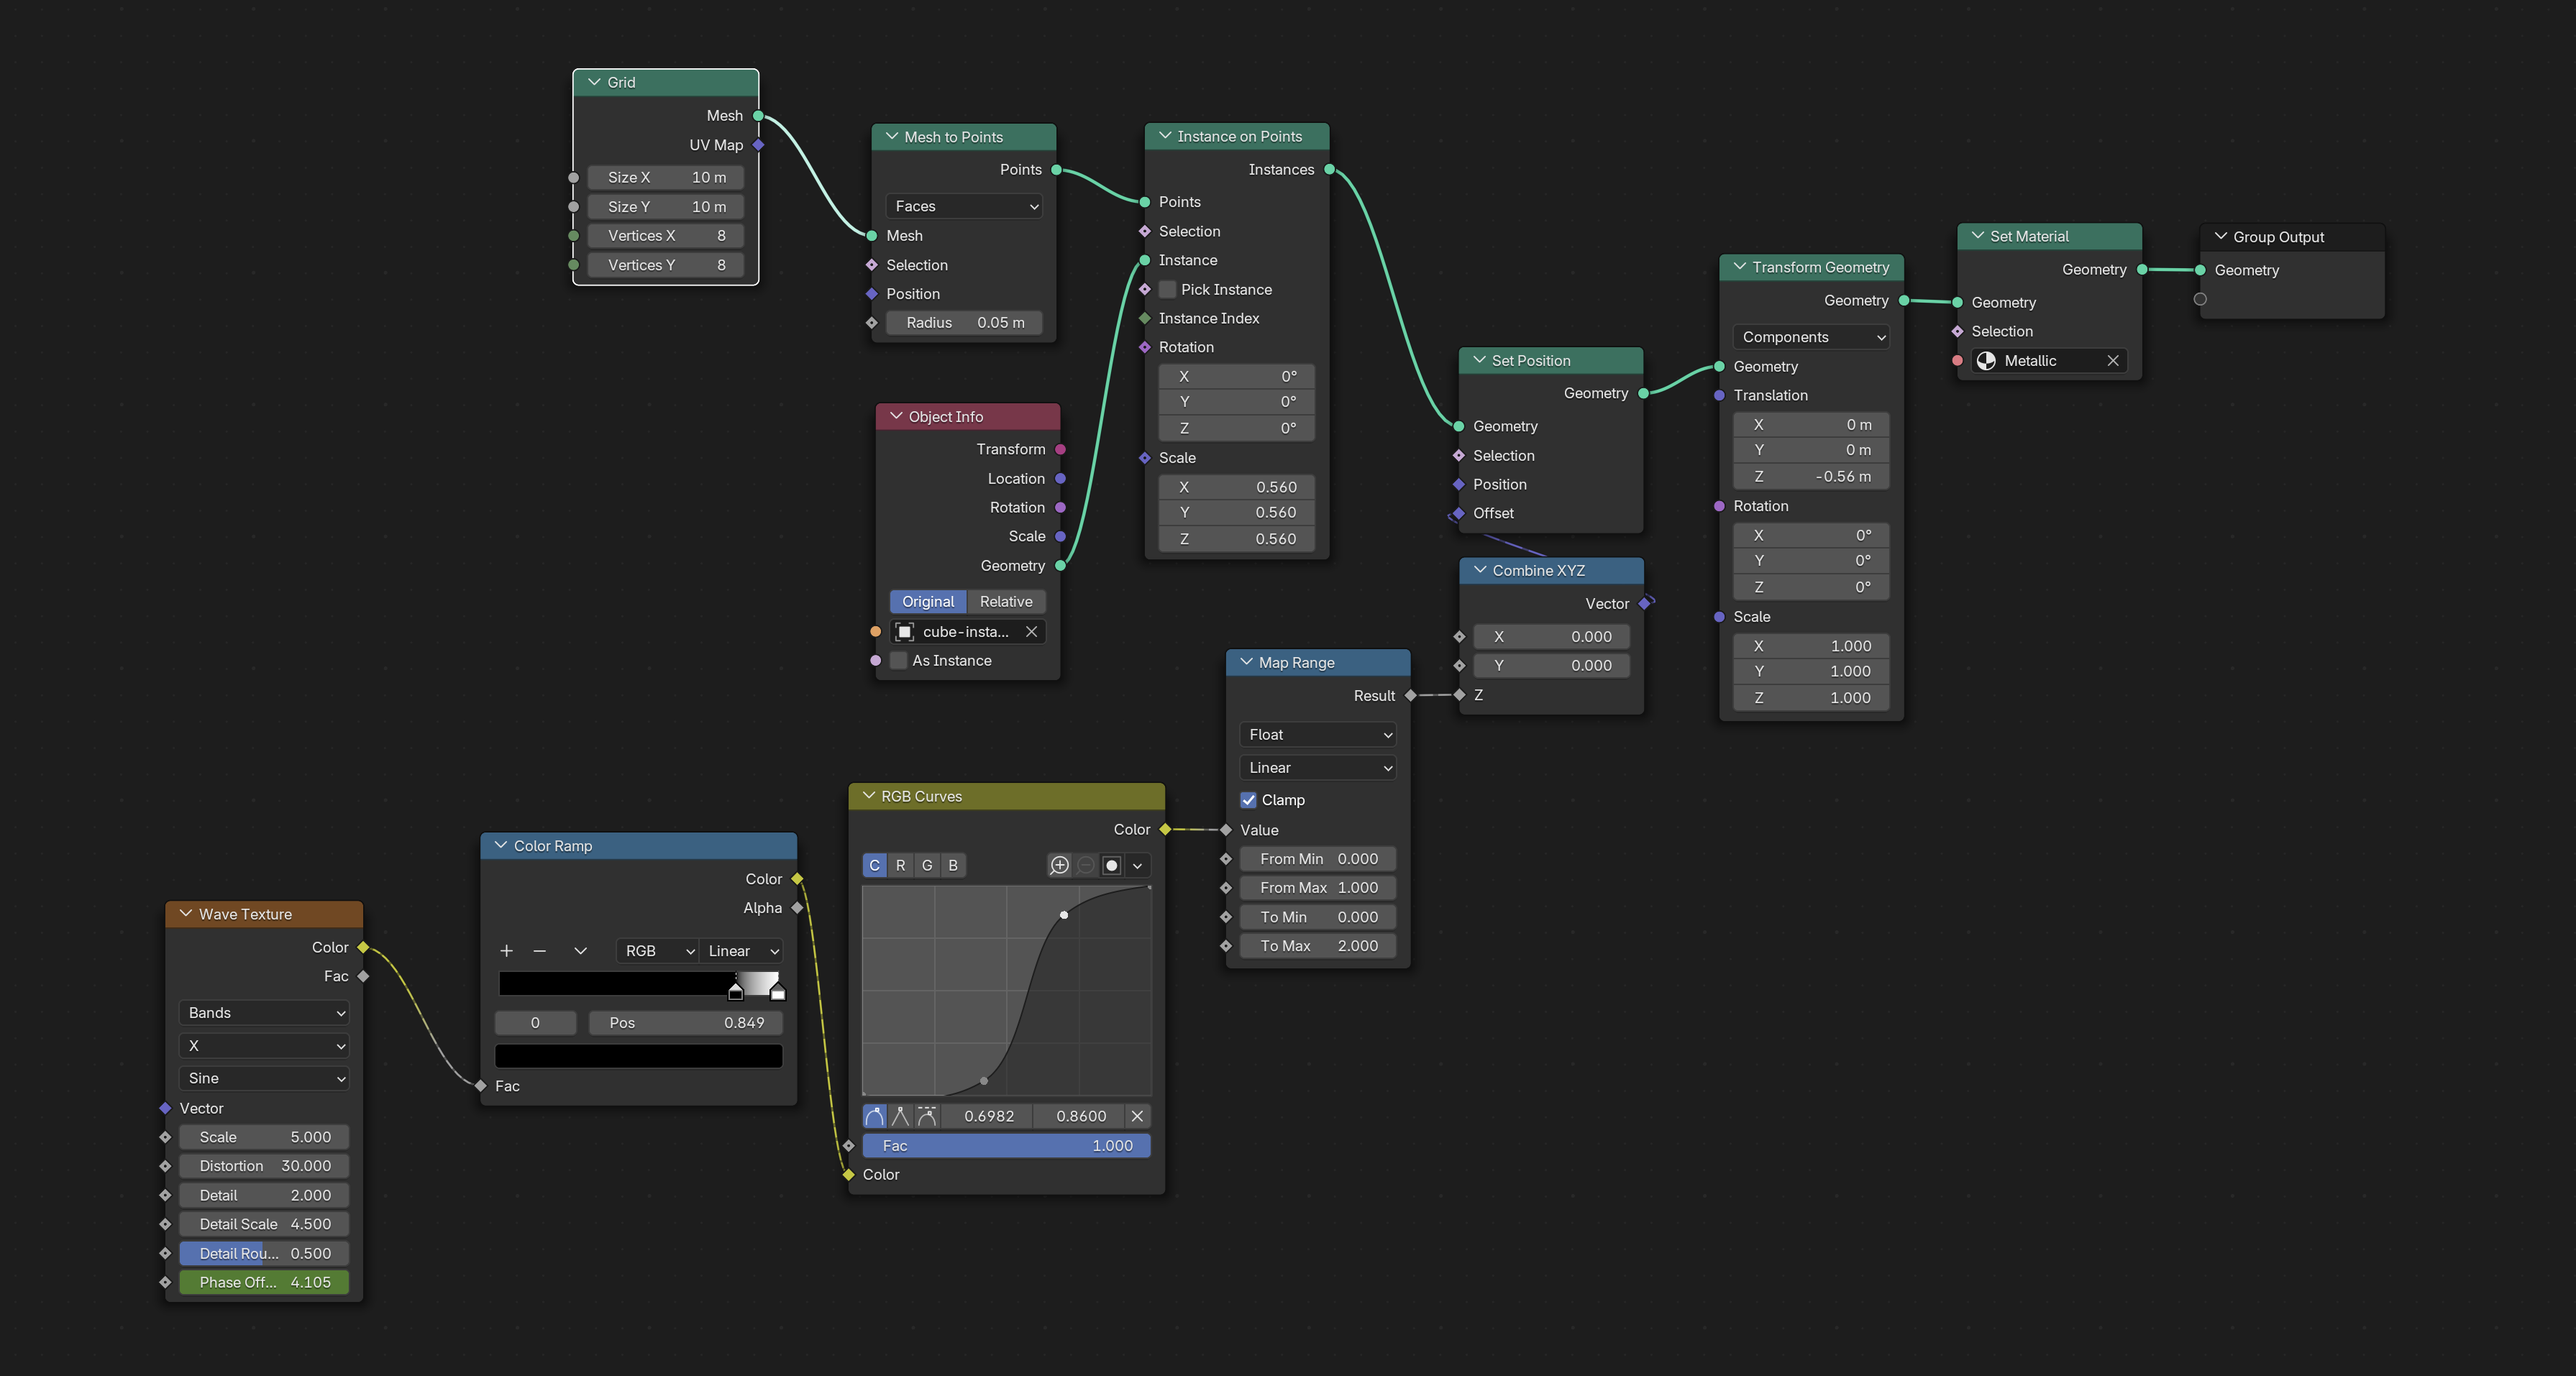Click Map Range Result output socket

1410,695
